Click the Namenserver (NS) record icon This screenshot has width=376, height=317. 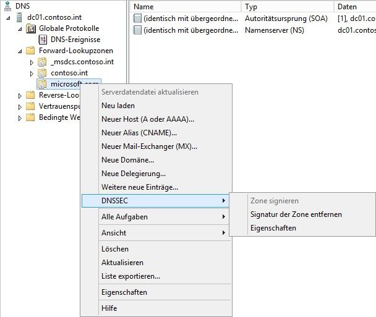pos(137,30)
